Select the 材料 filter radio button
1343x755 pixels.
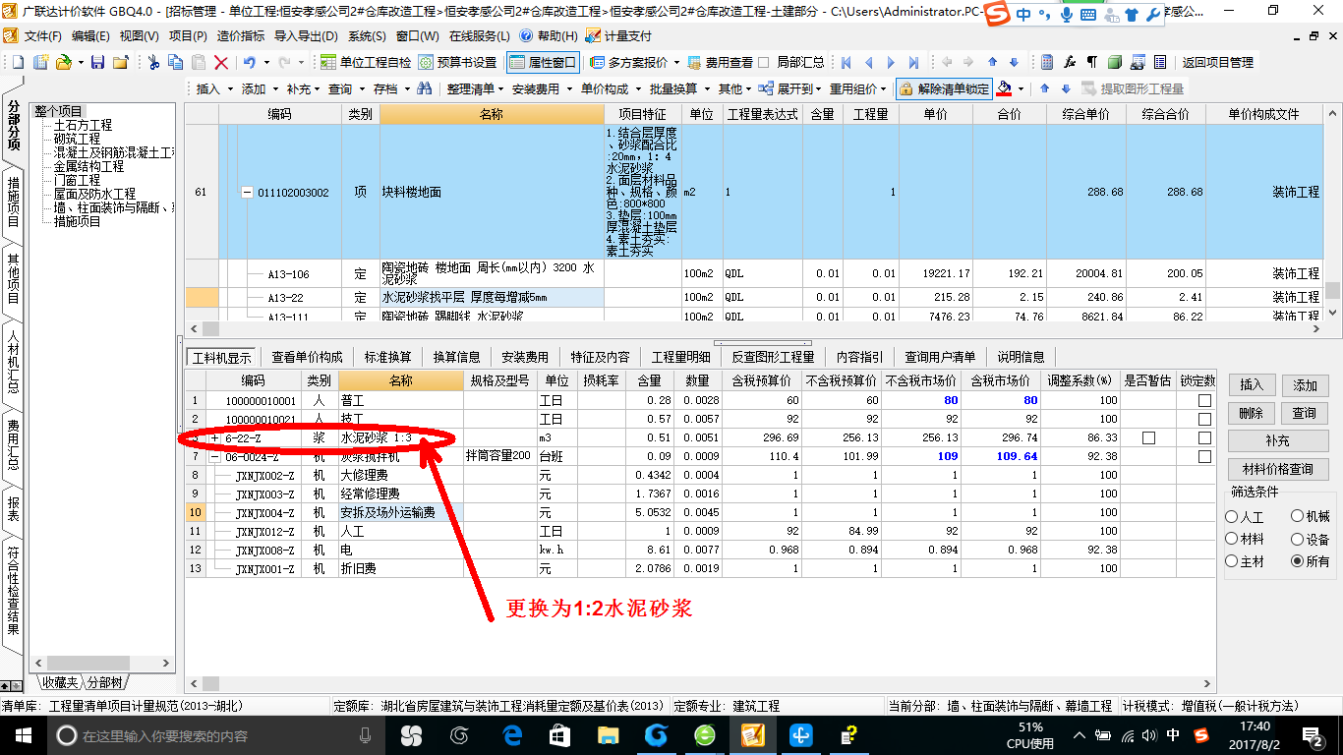1232,539
